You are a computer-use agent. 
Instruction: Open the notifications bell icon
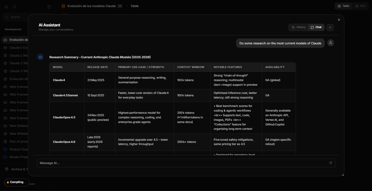pyautogui.click(x=15, y=7)
